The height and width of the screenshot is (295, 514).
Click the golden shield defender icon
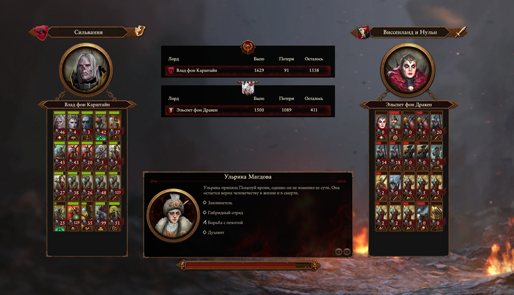point(140,31)
